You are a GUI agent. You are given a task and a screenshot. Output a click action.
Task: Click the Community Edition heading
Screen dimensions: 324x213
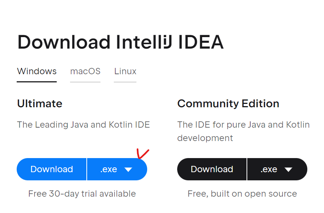point(228,104)
